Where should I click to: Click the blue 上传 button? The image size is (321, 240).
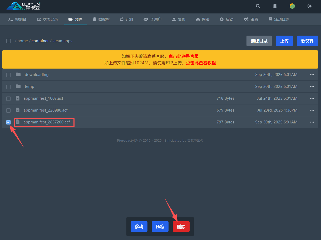coord(284,41)
